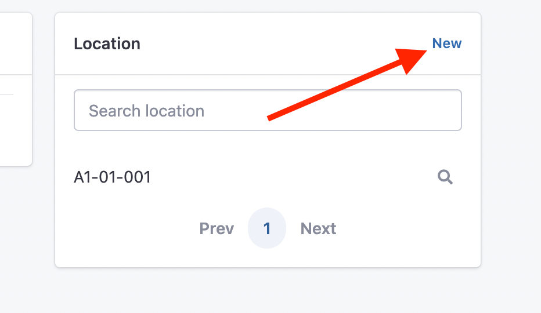Select the A1-01-001 location entry
The height and width of the screenshot is (313, 541).
tap(113, 177)
